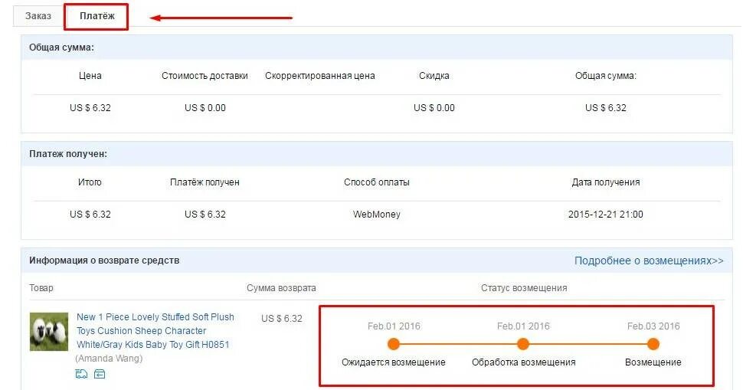Select the Платёж tab
Viewport: 743px width, 390px height.
[x=97, y=16]
